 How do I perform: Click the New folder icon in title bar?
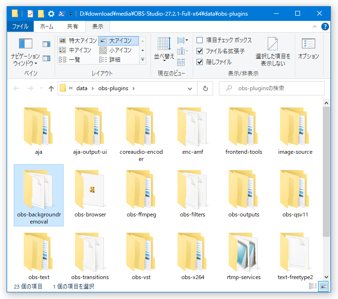(x=41, y=14)
